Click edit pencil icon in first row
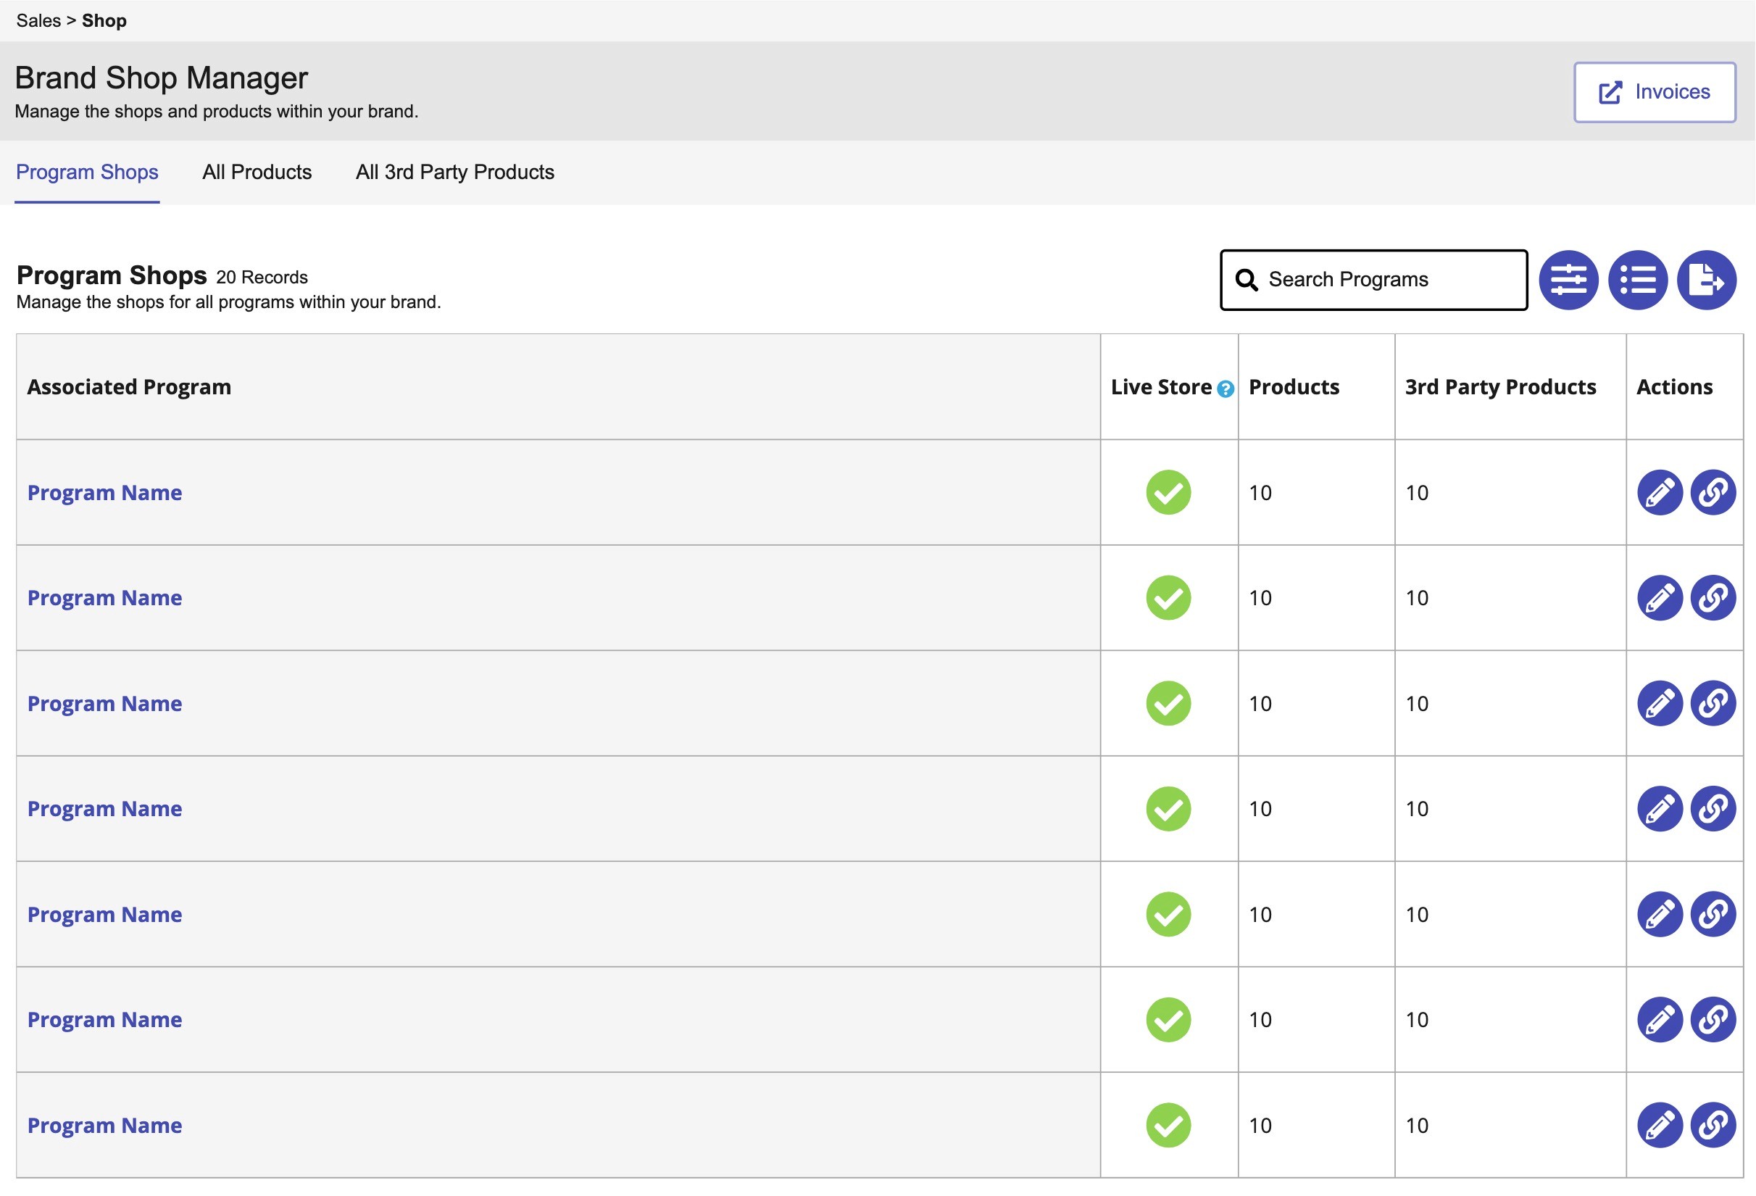This screenshot has height=1196, width=1756. point(1660,493)
